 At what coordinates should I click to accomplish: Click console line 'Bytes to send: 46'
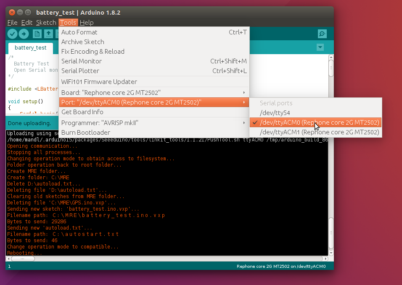pos(32,241)
